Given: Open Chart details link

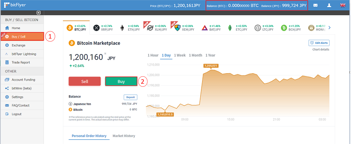Looking at the screenshot, I should point(321,50).
